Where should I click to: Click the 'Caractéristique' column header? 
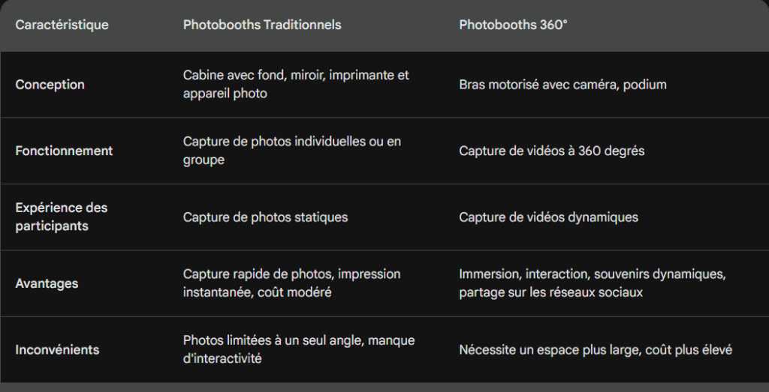[62, 25]
